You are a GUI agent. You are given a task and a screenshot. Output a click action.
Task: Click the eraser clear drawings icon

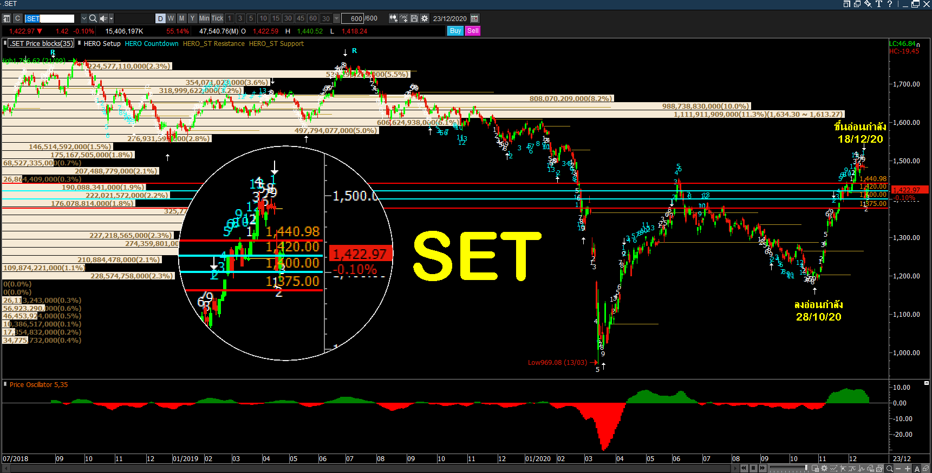coord(926,468)
